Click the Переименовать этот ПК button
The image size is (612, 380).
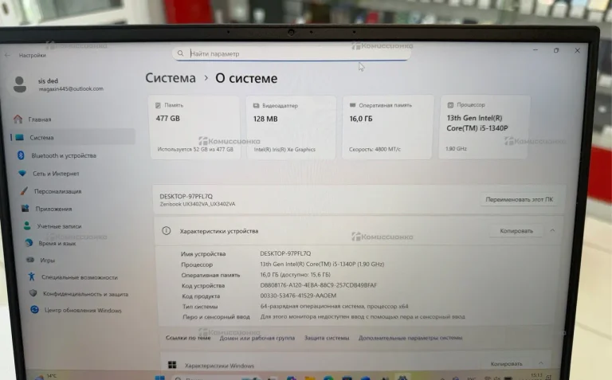[518, 199]
